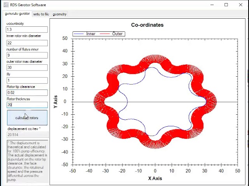249x186 pixels.
Task: Click the 'eccentricity' label
Action: tap(15, 24)
